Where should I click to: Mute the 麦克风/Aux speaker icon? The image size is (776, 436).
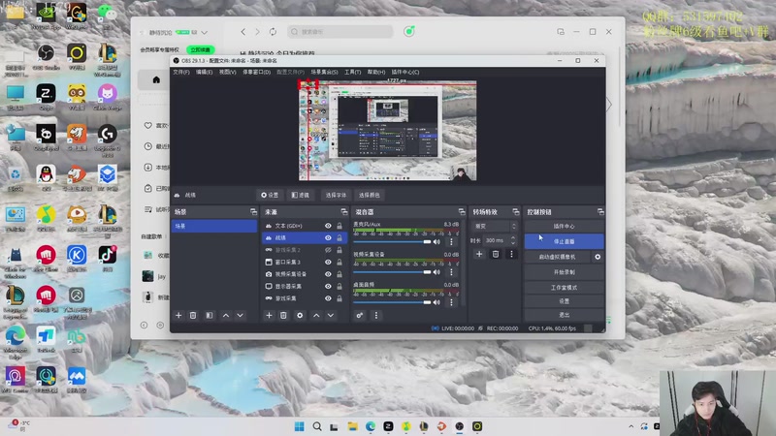pos(436,241)
